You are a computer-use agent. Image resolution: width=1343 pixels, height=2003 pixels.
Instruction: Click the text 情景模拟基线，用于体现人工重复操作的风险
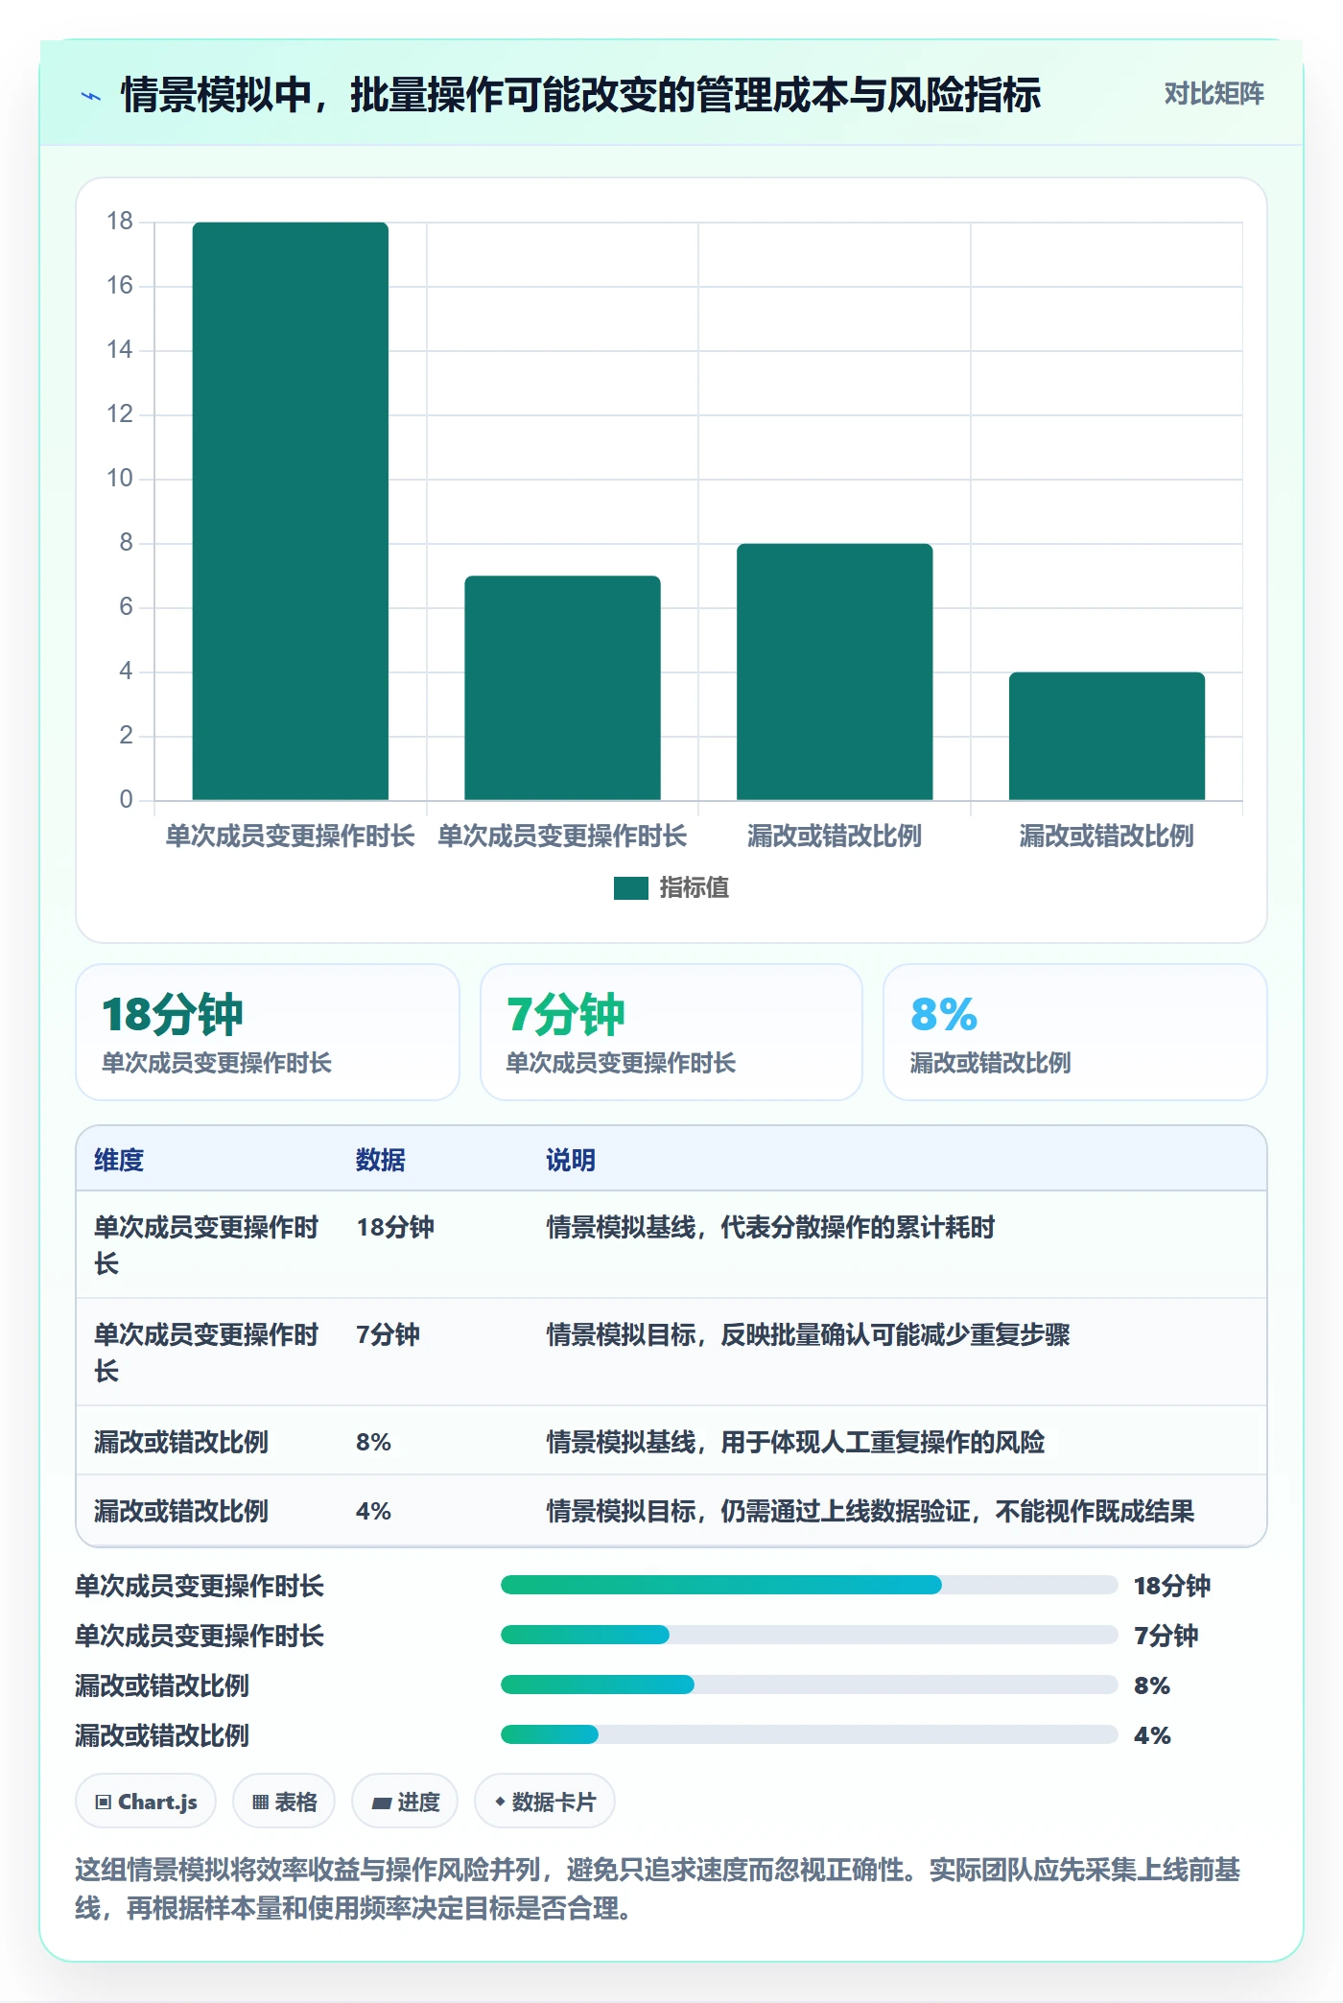[x=795, y=1443]
